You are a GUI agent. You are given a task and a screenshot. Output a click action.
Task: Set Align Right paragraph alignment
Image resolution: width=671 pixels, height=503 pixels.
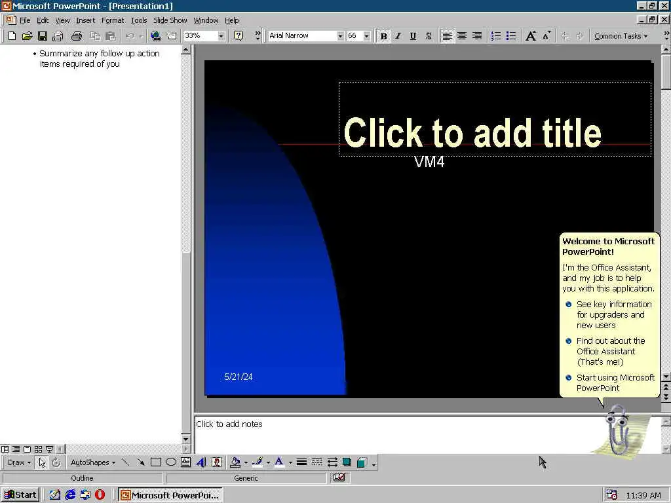point(477,37)
